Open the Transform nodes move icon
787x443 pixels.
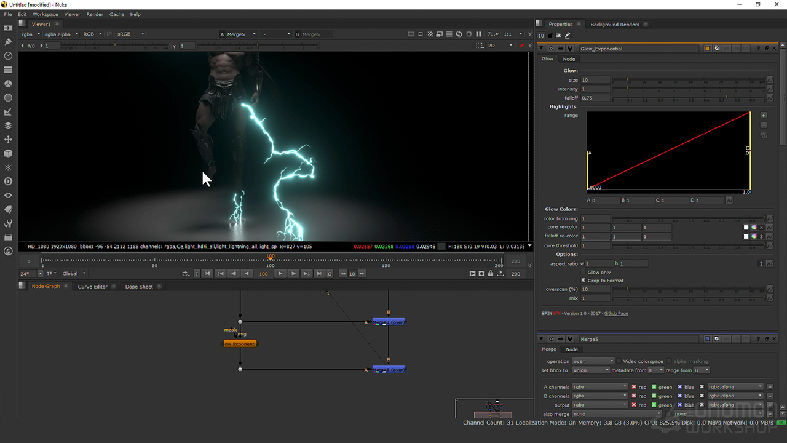coord(8,140)
